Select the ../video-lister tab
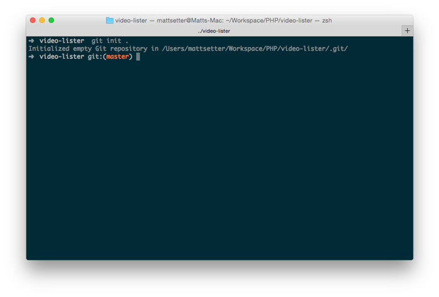439x297 pixels. (x=214, y=31)
